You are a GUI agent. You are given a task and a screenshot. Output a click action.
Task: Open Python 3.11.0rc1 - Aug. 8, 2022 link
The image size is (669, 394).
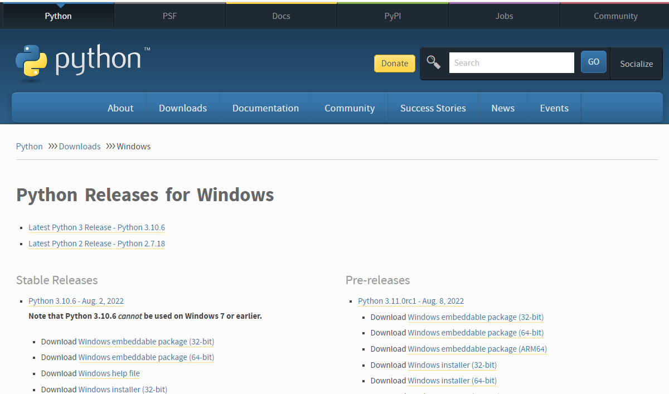click(x=411, y=301)
